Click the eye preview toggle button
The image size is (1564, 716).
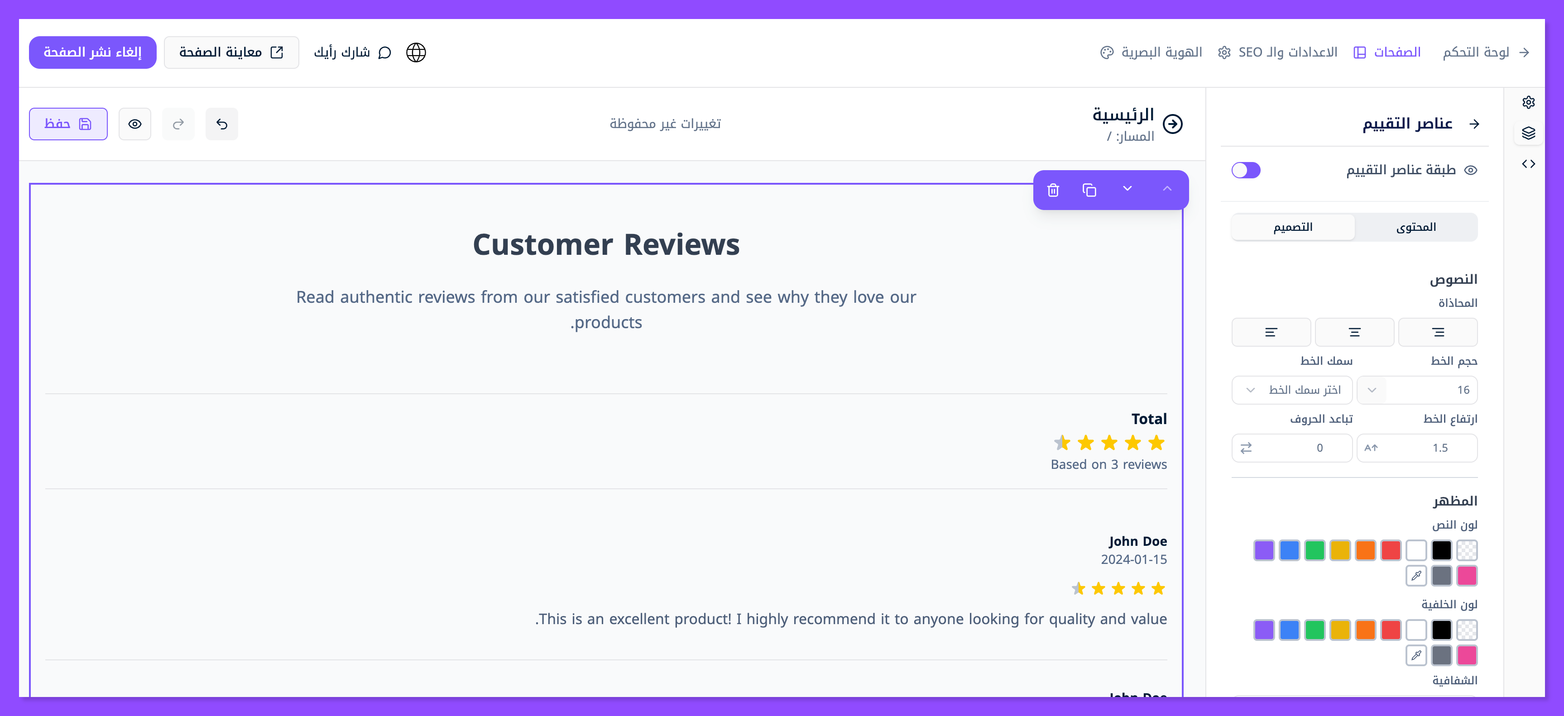(x=135, y=124)
